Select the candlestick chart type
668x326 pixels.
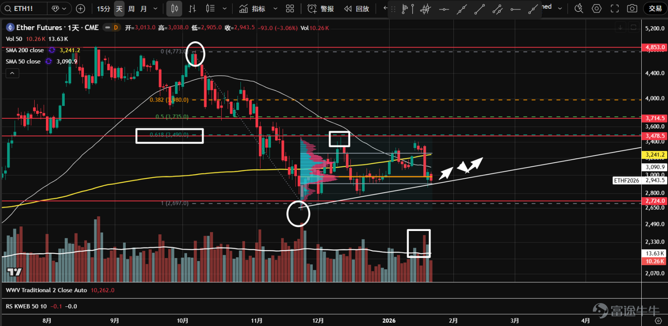[175, 8]
